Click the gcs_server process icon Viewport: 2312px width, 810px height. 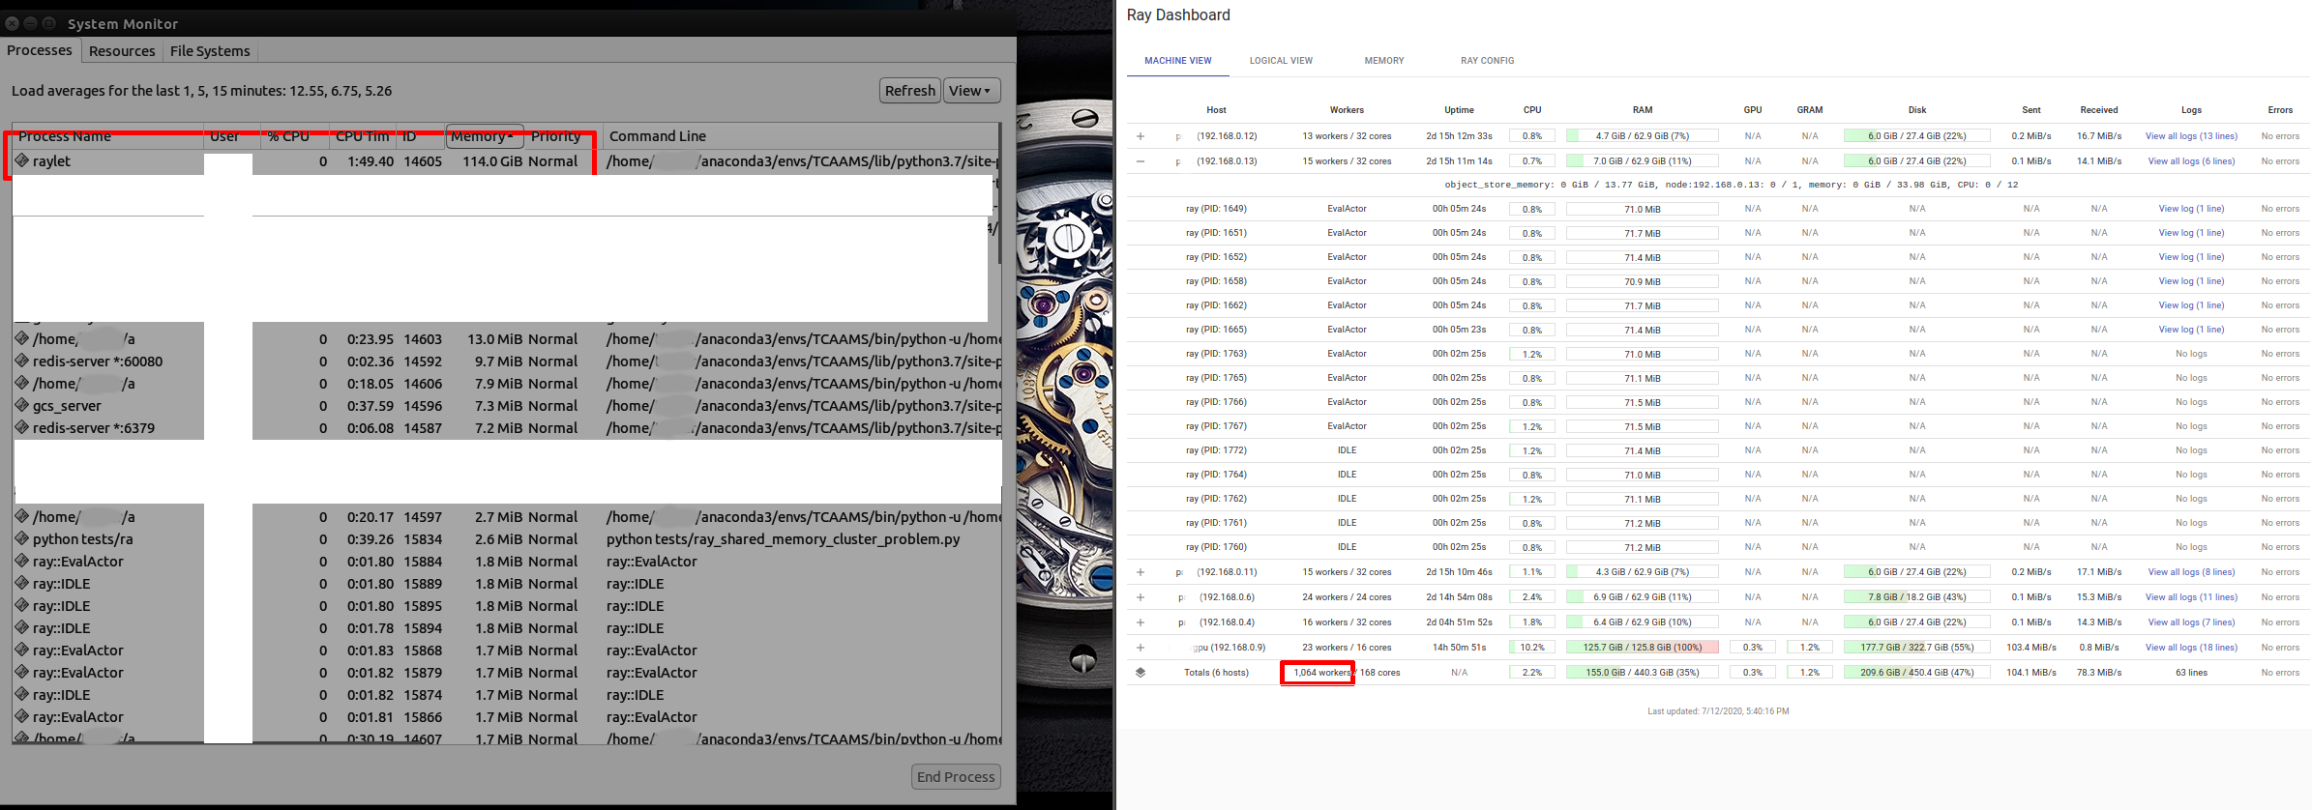point(22,406)
